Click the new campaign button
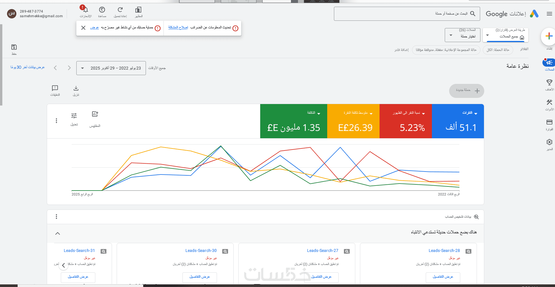Screen dimensions: 555x287 click(467, 91)
